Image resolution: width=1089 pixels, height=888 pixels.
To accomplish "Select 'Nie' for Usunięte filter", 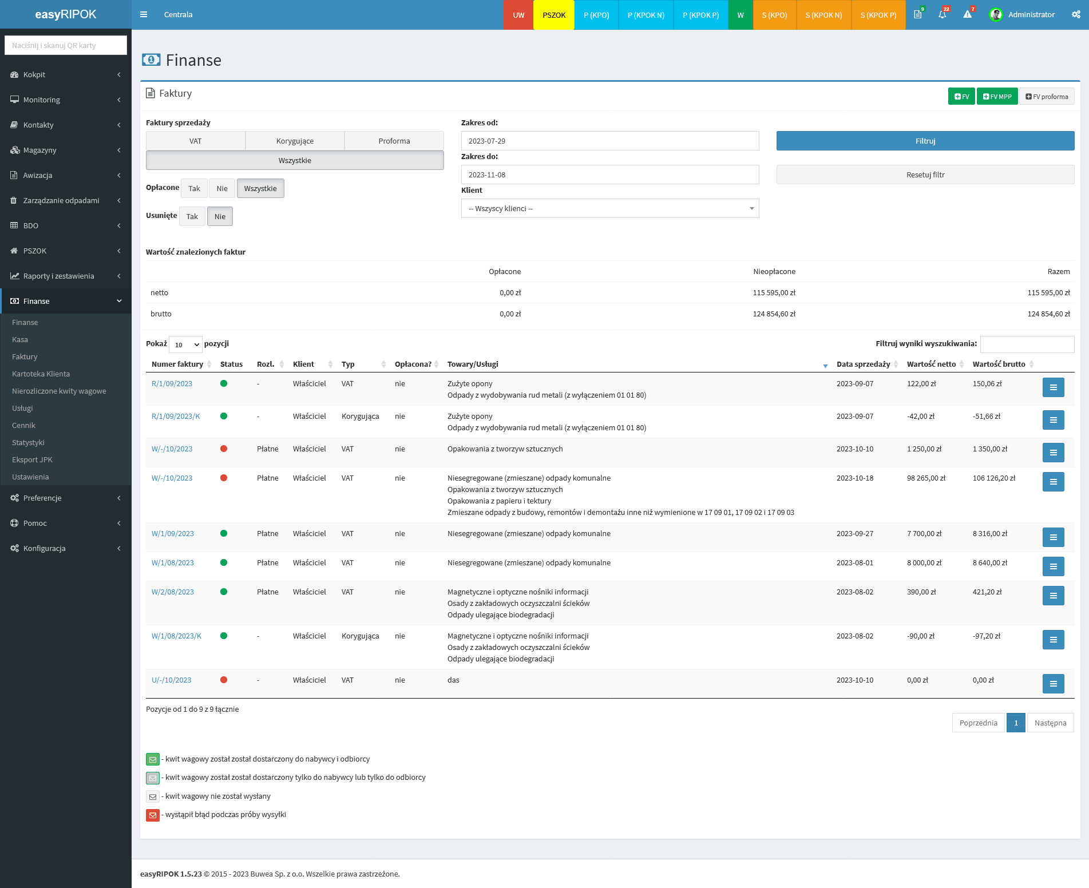I will pyautogui.click(x=220, y=216).
